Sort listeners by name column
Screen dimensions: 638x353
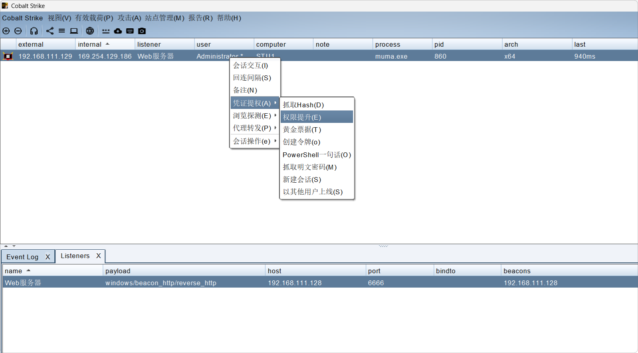(x=53, y=271)
